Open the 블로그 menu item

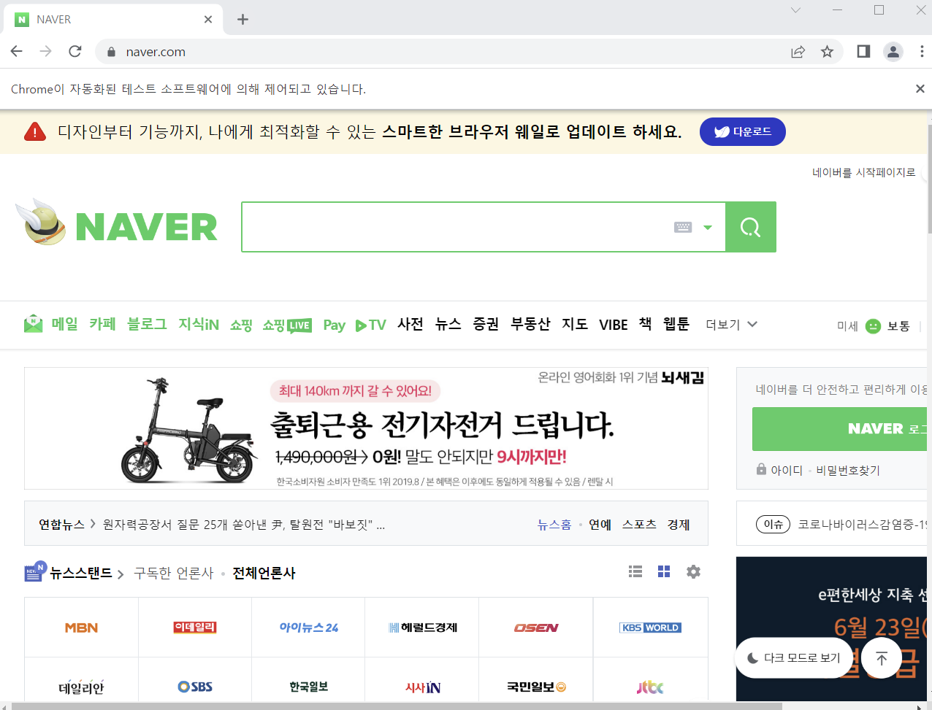coord(147,324)
